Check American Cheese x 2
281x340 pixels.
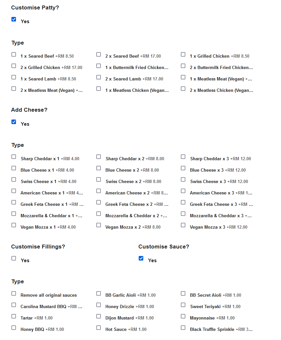99,191
